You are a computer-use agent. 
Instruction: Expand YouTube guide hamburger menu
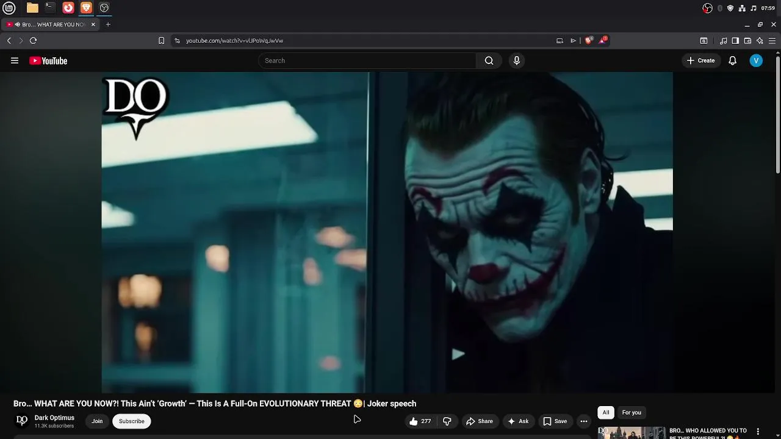click(x=15, y=60)
